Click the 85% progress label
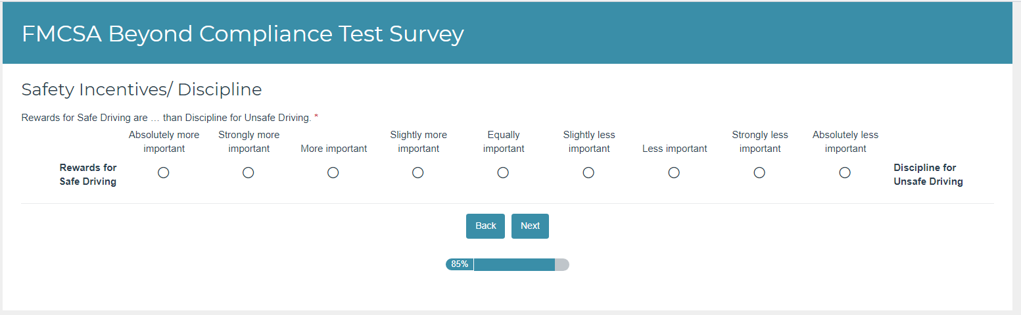Viewport: 1021px width, 315px height. [x=460, y=264]
